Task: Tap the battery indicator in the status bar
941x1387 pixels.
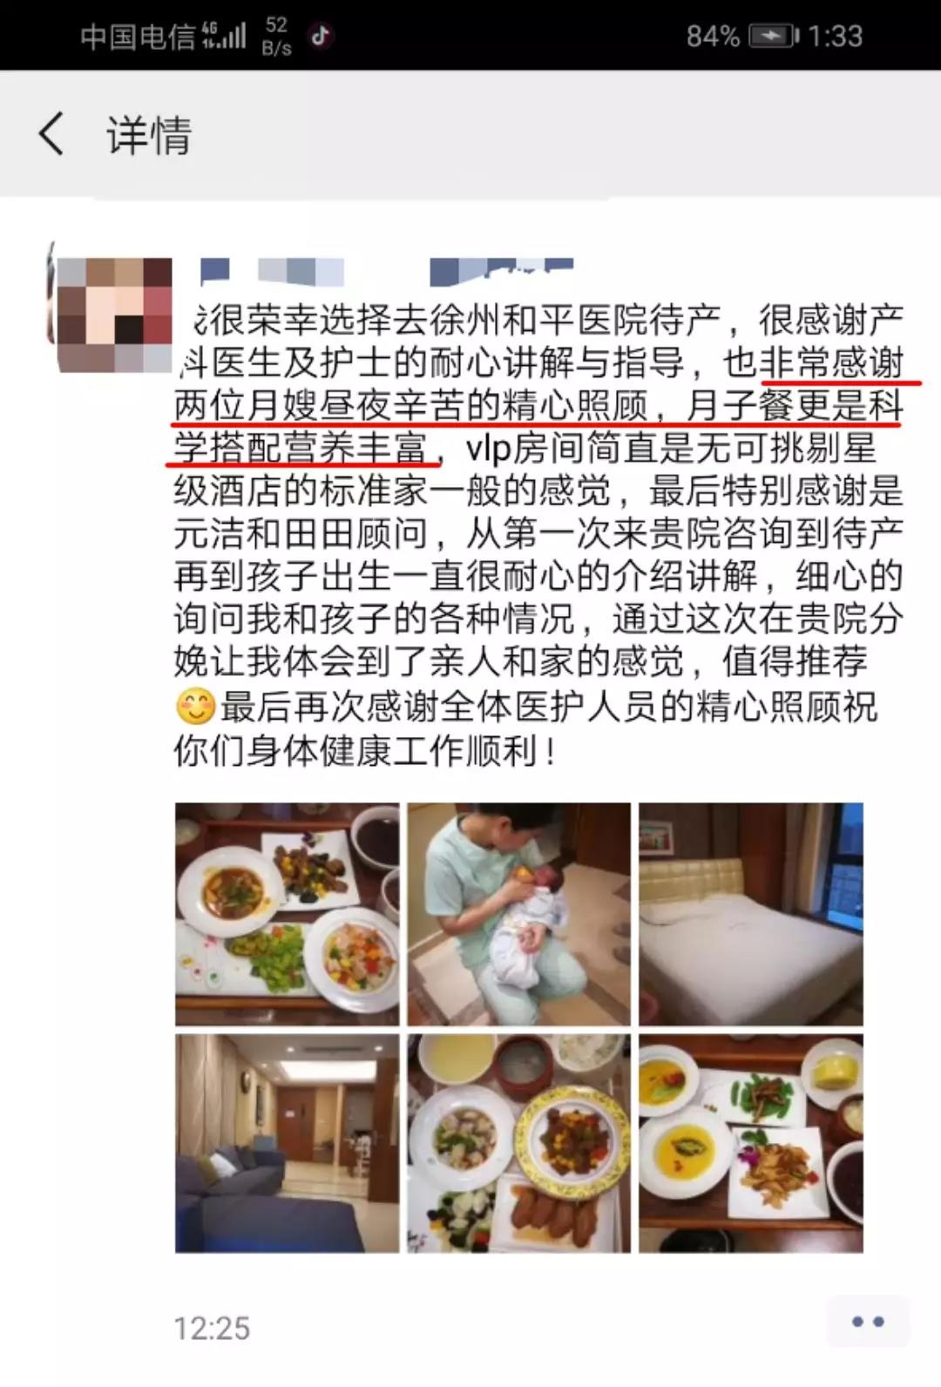Action: pos(774,36)
